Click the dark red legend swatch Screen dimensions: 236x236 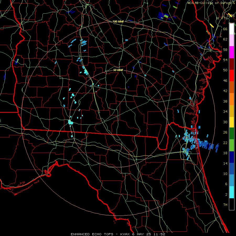coord(232,64)
